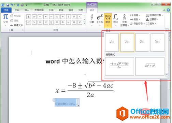The height and width of the screenshot is (123, 172).
Task: Insert the proportional-to ∝ symbol
Action: (74, 17)
